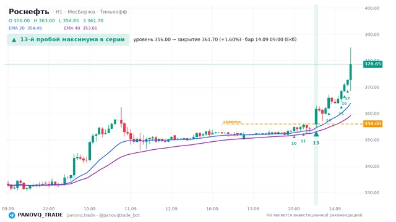The image size is (396, 222).
Task: Click the green triangle in the breakout banner
Action: tap(14, 39)
